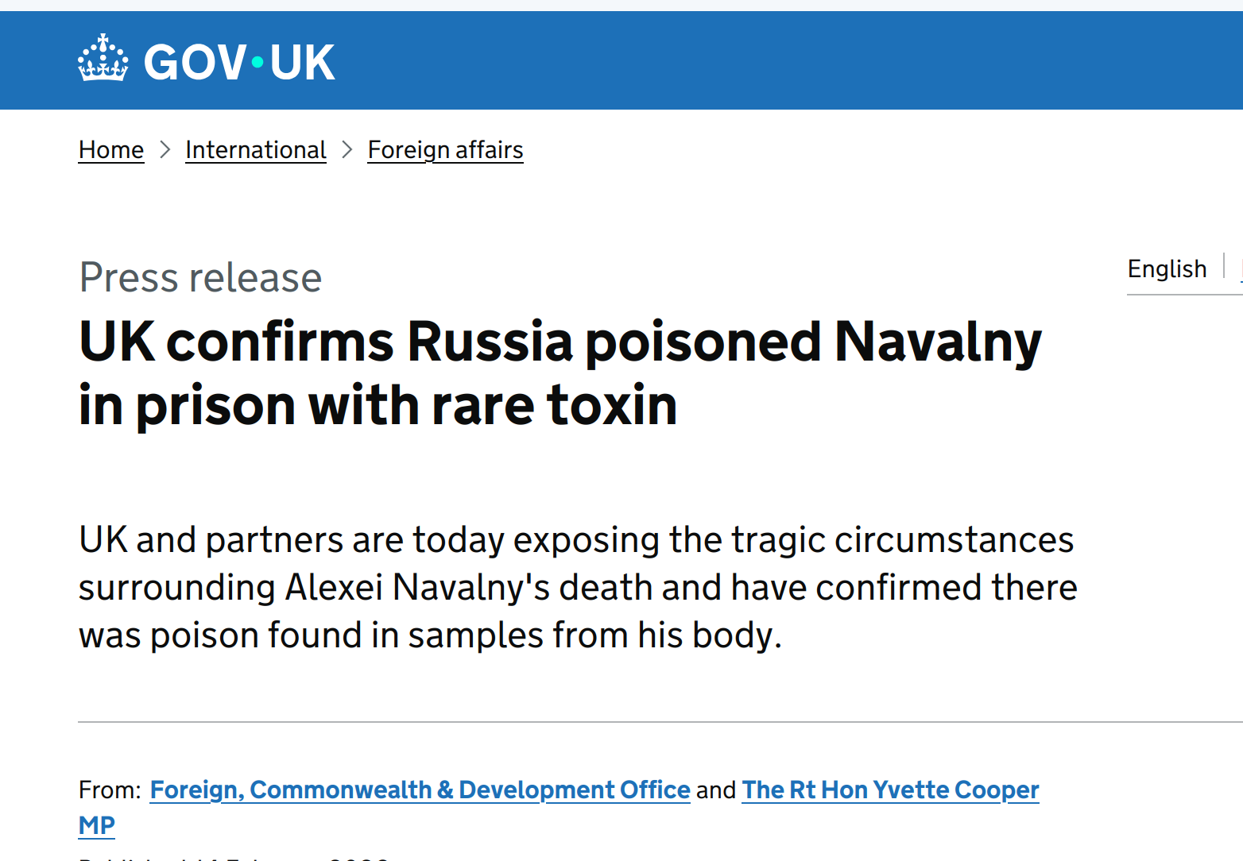
Task: Click the chevron before Foreign affairs
Action: tap(347, 149)
